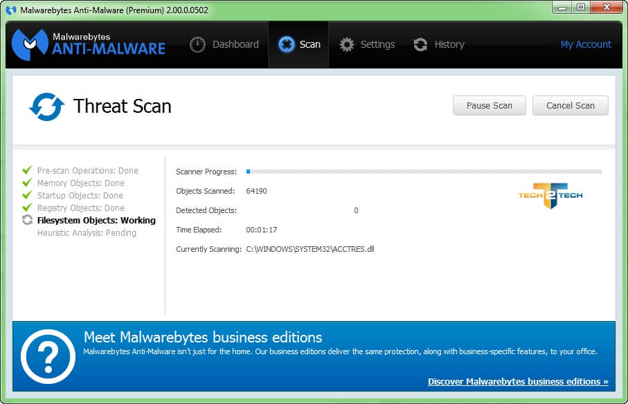
Task: Click the Objects Scanned value 64190
Action: click(256, 191)
